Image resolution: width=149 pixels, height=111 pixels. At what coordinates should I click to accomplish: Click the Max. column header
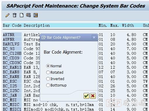(115, 26)
